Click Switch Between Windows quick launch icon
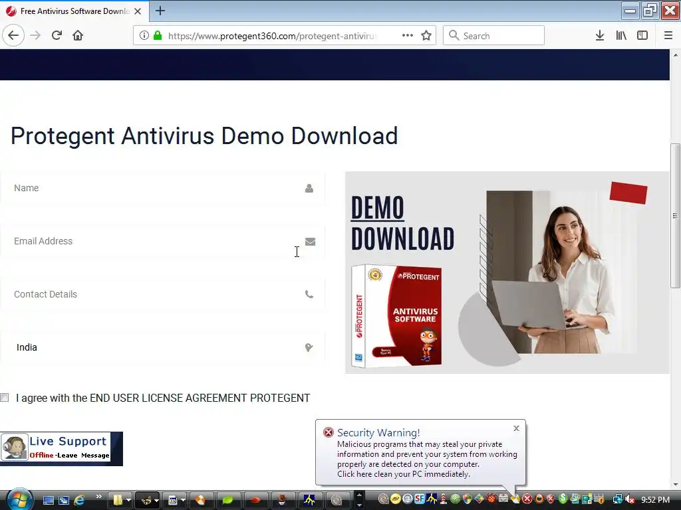This screenshot has width=681, height=510. pos(64,500)
